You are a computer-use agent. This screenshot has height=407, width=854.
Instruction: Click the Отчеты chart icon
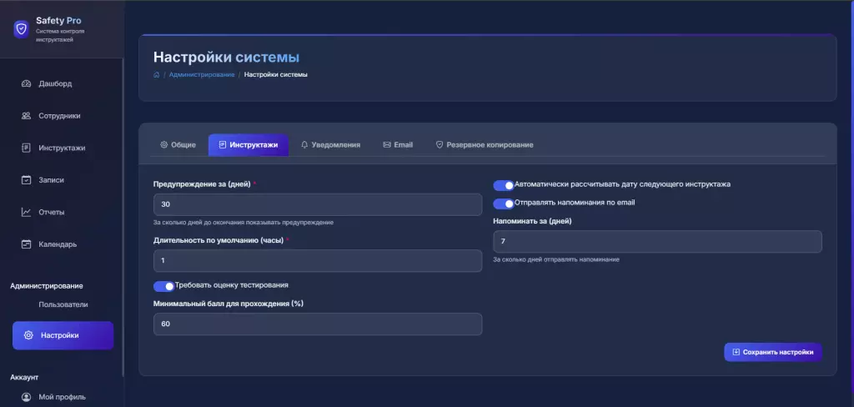(26, 213)
